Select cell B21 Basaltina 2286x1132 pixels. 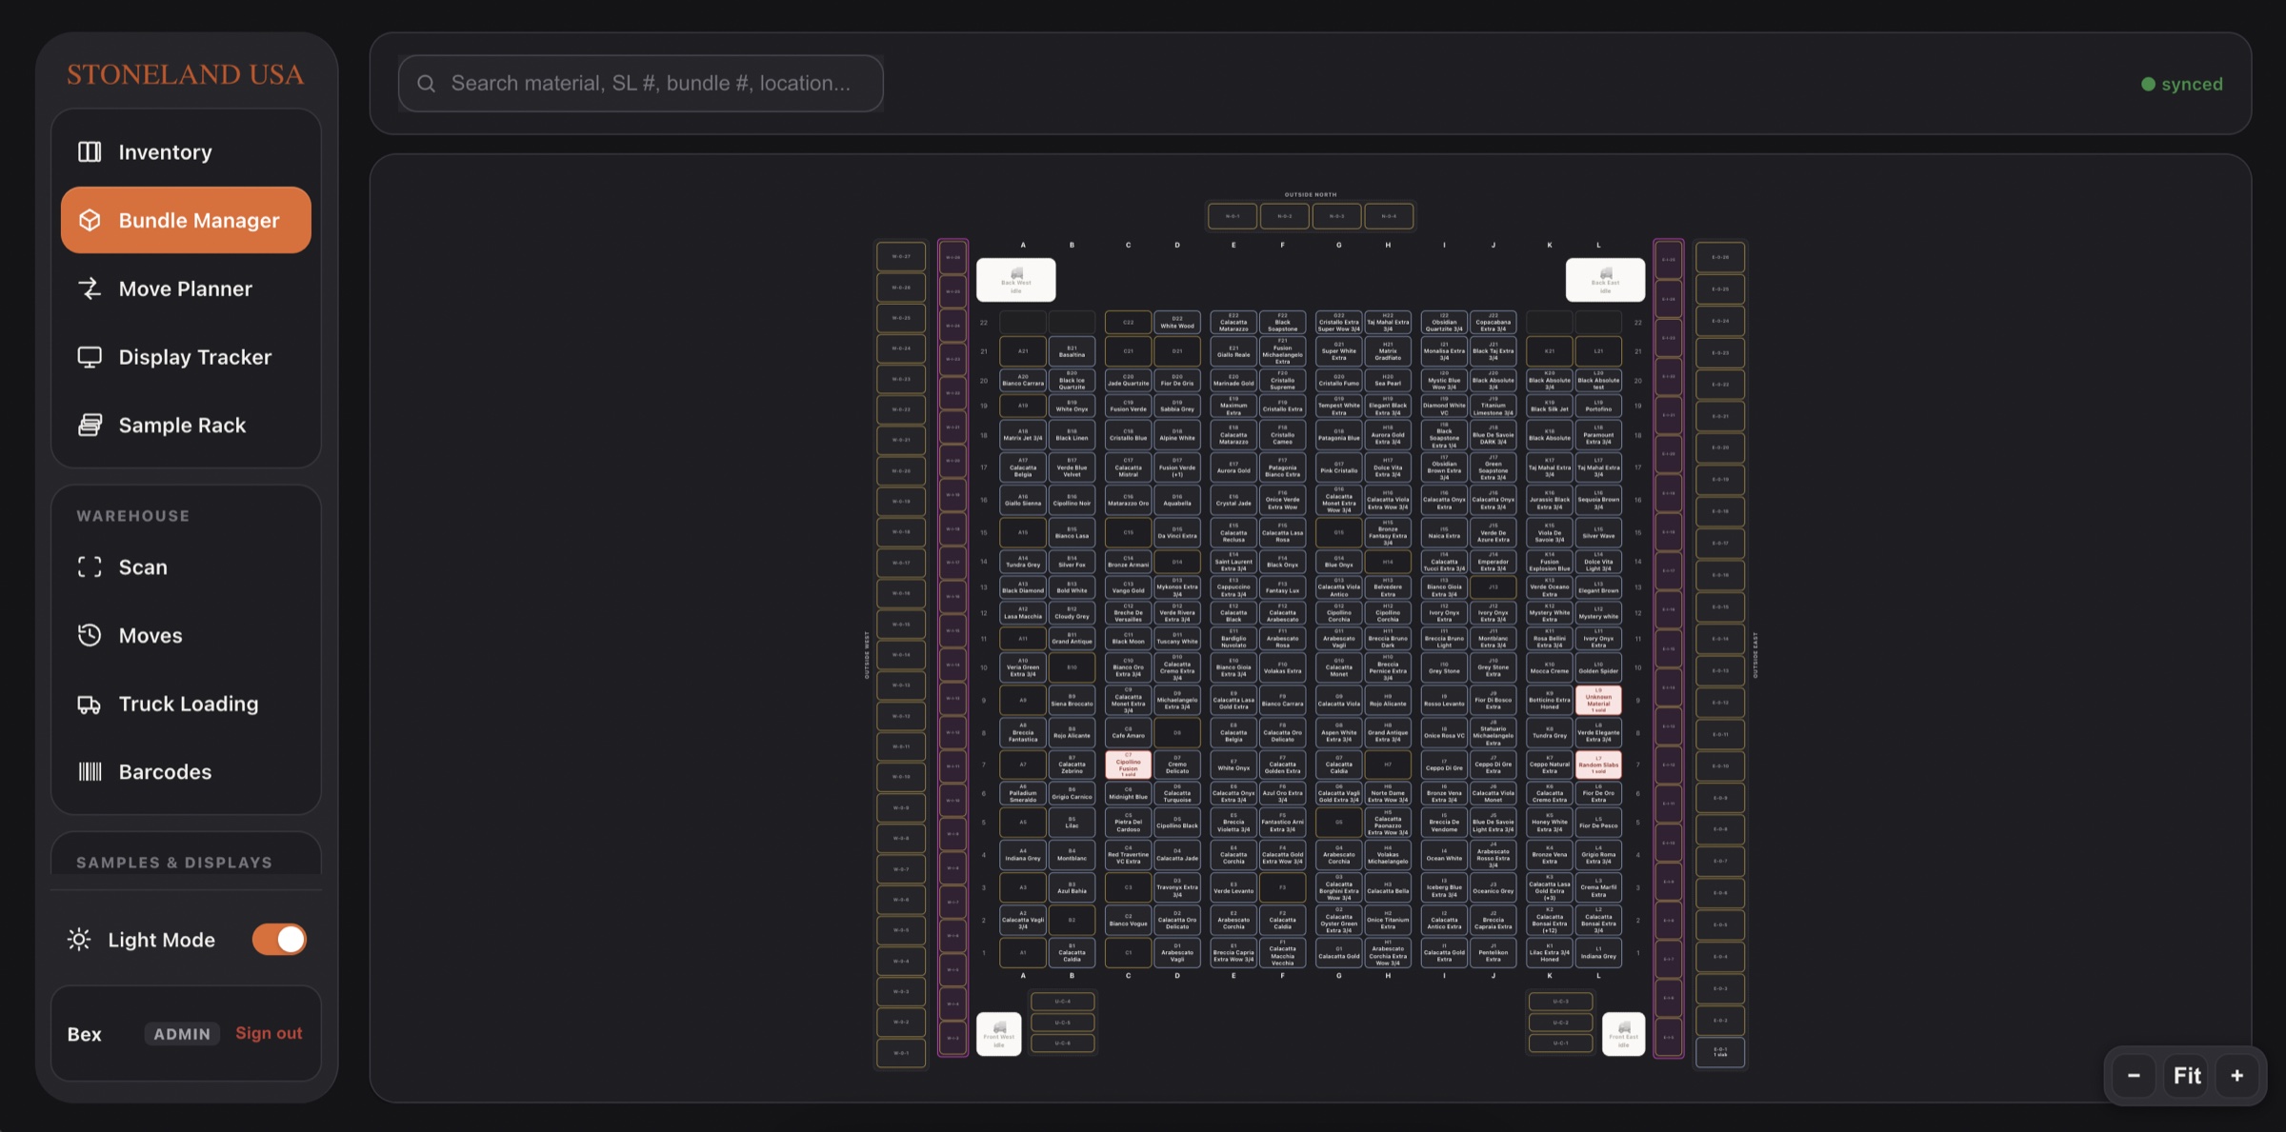tap(1072, 351)
